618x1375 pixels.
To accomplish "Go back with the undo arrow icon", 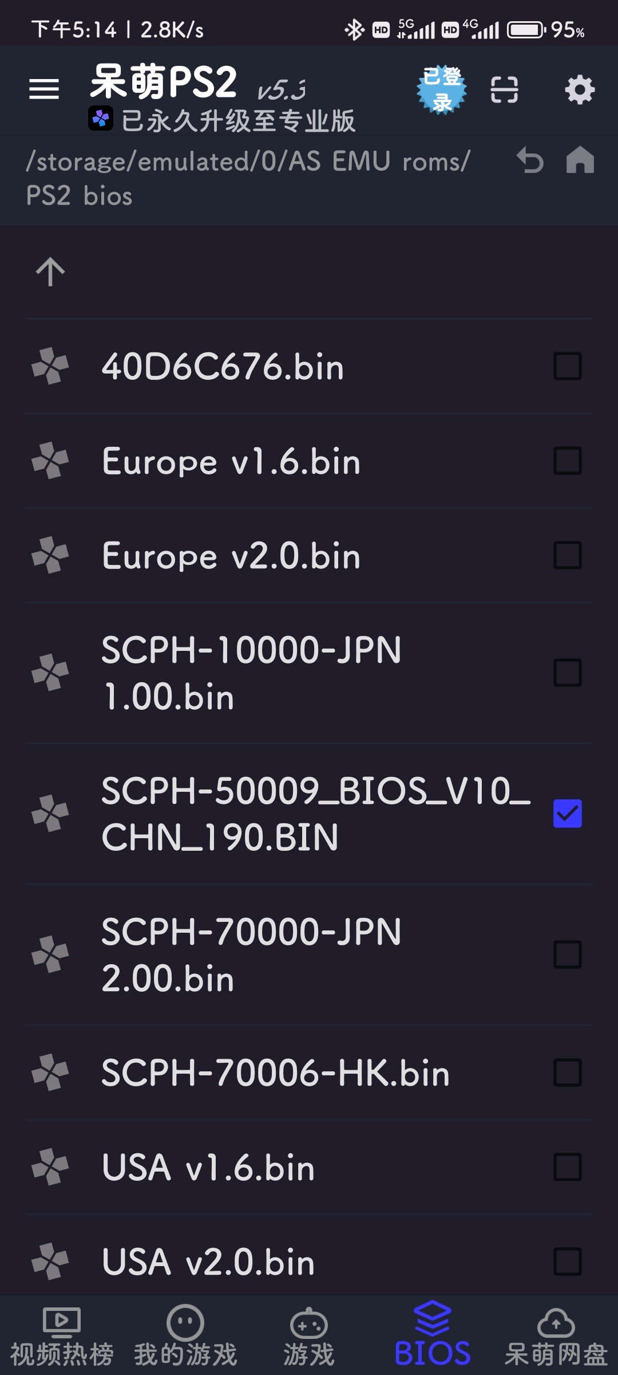I will pos(530,160).
